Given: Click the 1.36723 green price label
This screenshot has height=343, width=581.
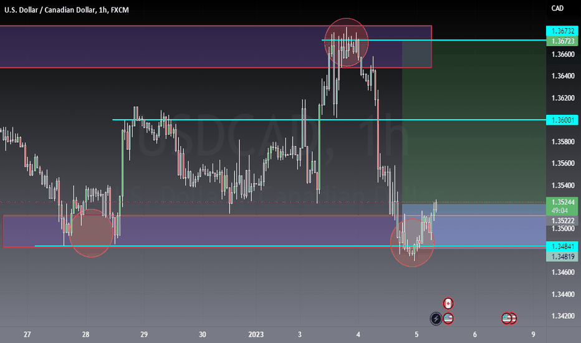Looking at the screenshot, I should point(562,41).
